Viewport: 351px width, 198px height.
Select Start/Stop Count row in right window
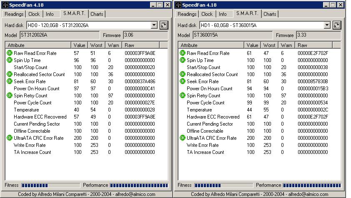point(259,67)
